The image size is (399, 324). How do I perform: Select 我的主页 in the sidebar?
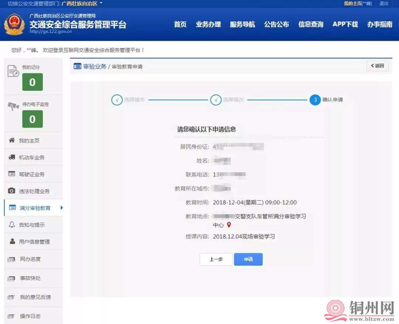[33, 140]
